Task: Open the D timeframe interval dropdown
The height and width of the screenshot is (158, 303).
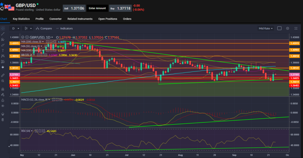Action: click(15, 28)
